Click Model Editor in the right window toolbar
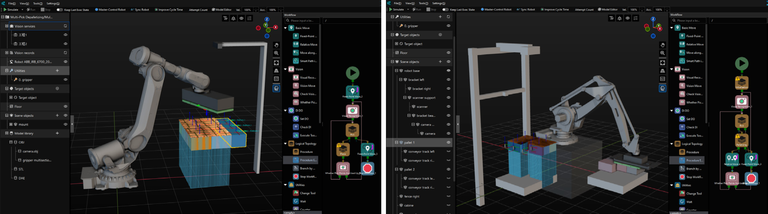768x214 pixels. 607,10
